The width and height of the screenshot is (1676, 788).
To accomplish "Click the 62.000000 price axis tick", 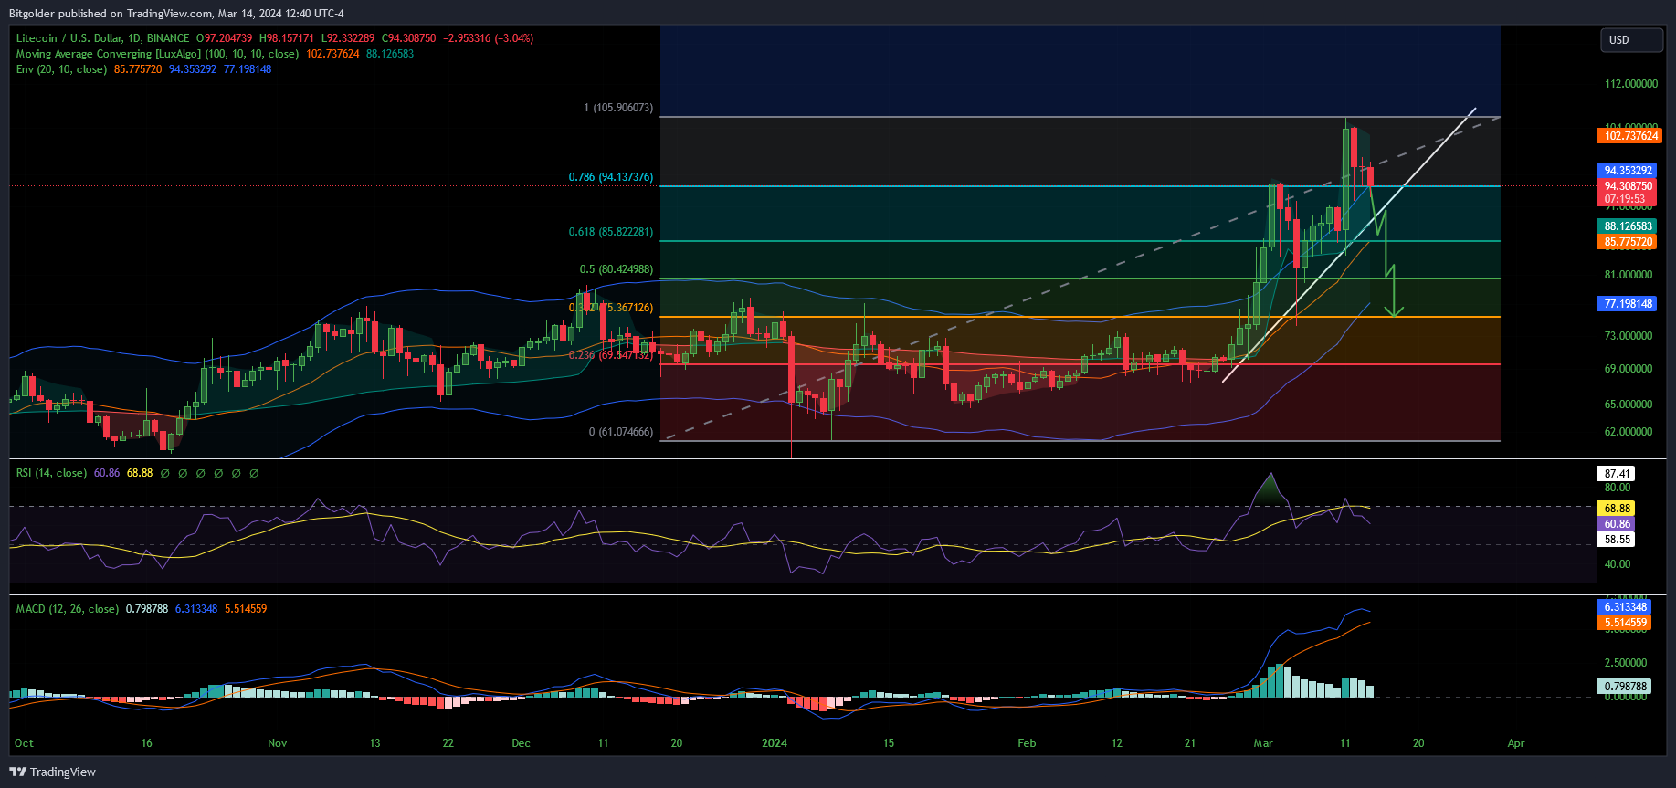I will click(1629, 432).
